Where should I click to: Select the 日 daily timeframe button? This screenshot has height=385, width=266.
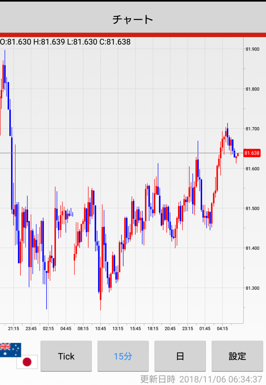(180, 356)
